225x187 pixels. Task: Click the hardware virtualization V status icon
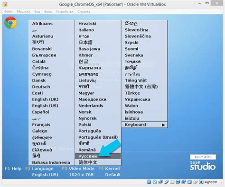click(189, 182)
